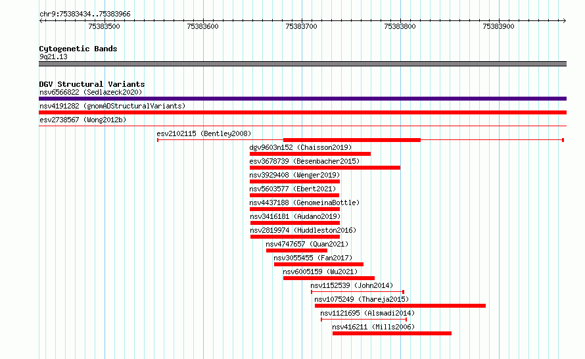The height and width of the screenshot is (359, 585).
Task: Open esv2102115 (Bentley2008) variant label
Action: (x=204, y=133)
